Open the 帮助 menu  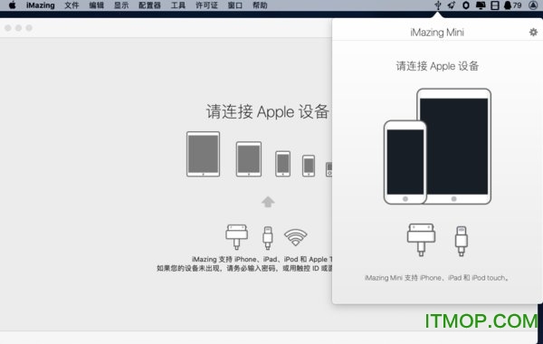[x=260, y=5]
